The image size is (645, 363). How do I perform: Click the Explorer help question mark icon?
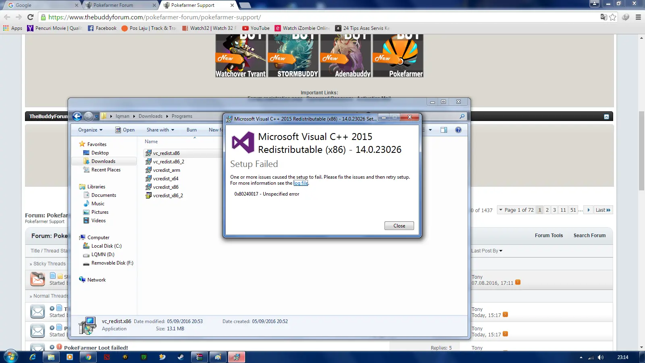(x=458, y=130)
